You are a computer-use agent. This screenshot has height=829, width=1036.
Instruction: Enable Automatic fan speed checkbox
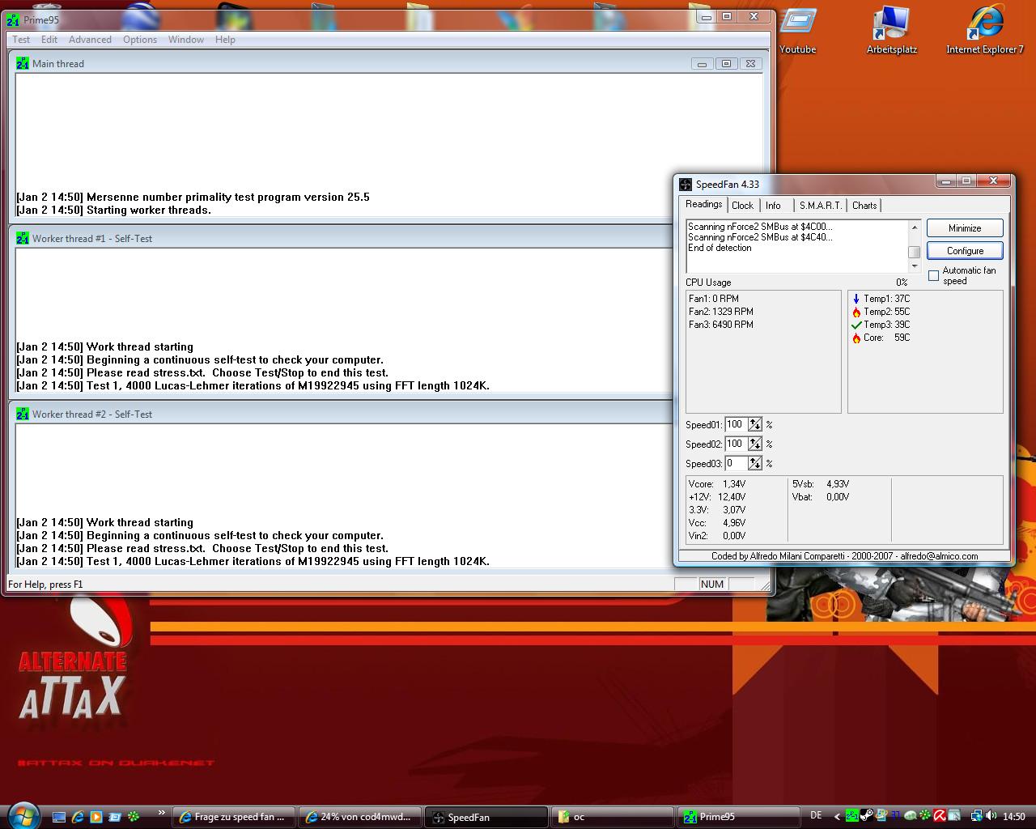tap(933, 276)
